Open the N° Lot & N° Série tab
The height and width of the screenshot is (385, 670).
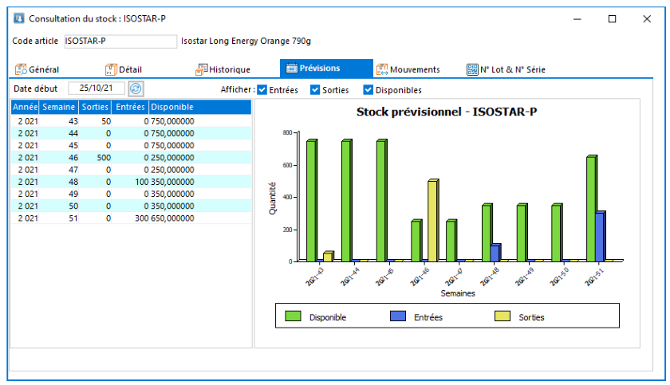pyautogui.click(x=506, y=69)
